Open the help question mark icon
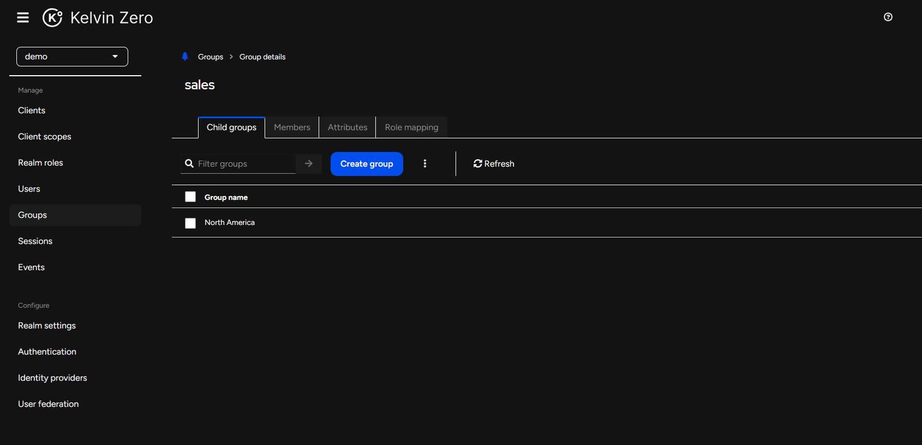922x445 pixels. pyautogui.click(x=888, y=17)
